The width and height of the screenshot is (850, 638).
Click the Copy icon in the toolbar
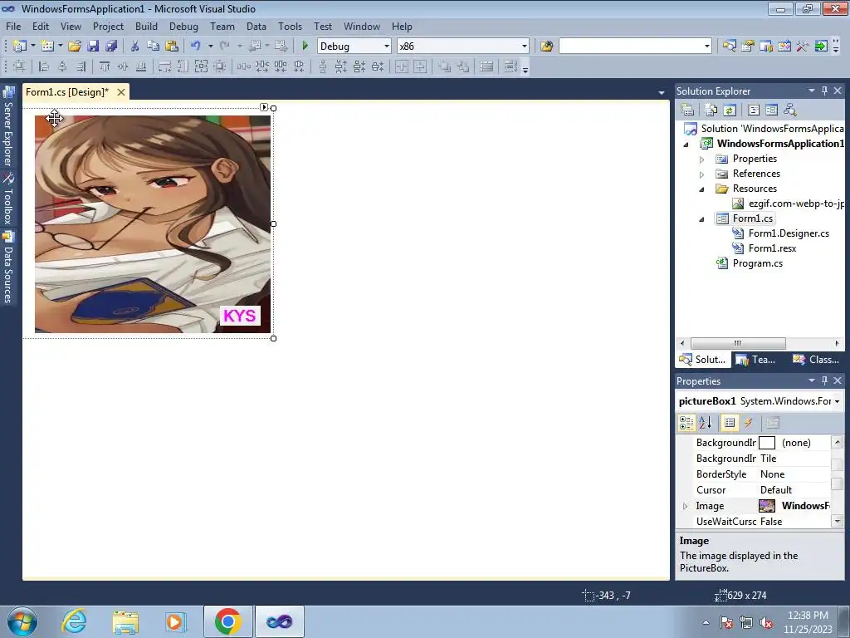[154, 47]
